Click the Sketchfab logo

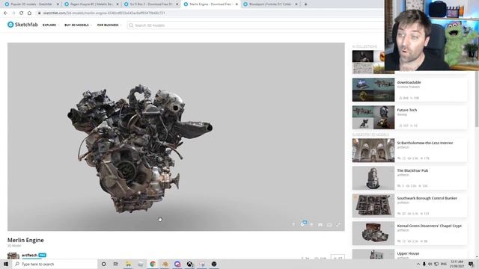click(x=22, y=25)
